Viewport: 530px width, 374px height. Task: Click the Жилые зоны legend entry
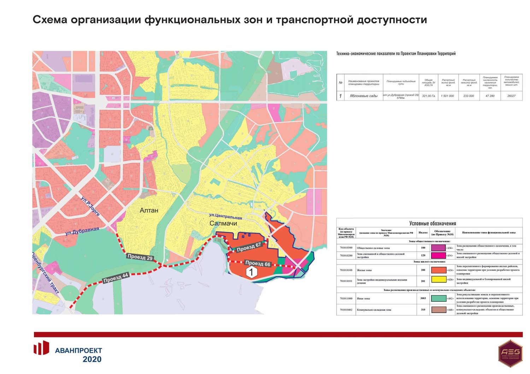coord(364,270)
